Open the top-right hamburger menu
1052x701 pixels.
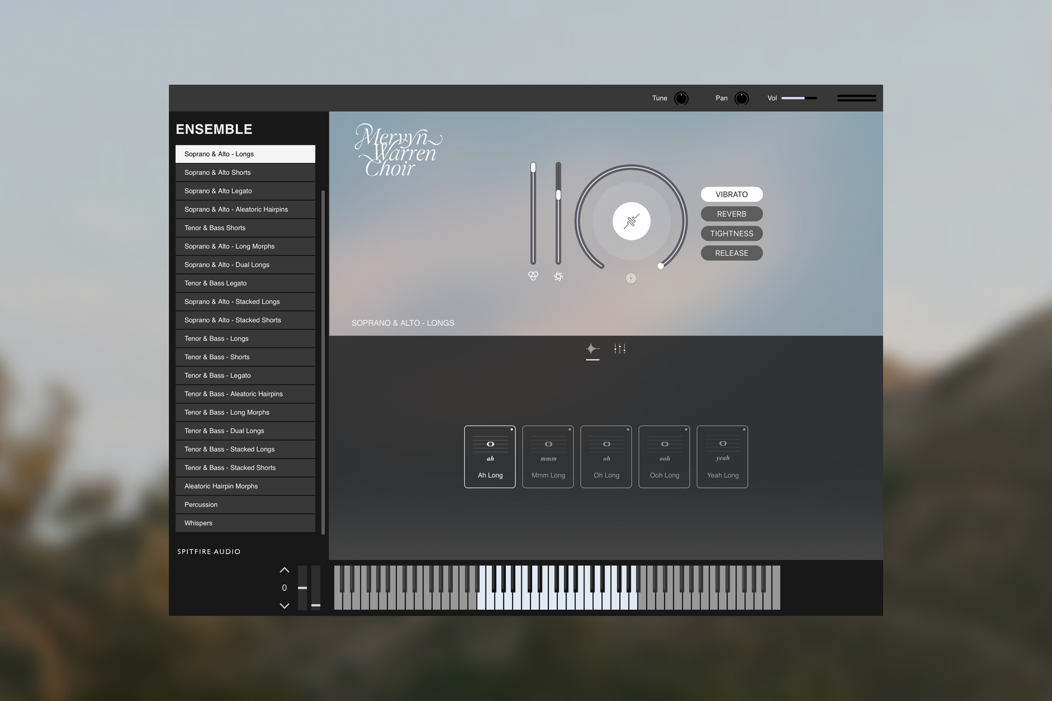(856, 98)
